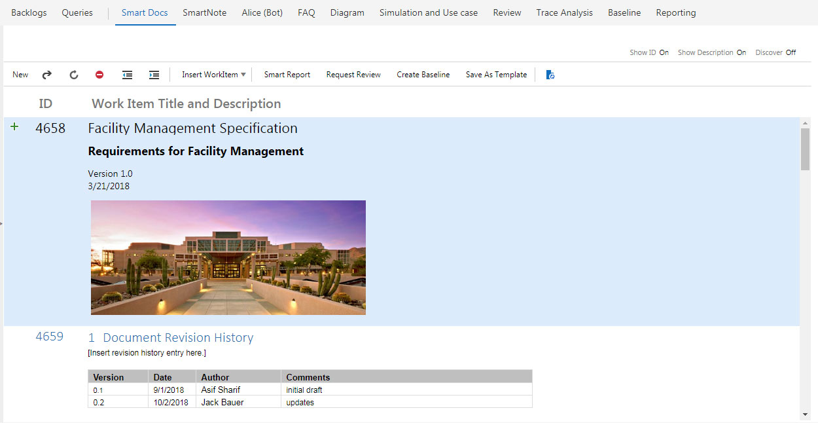Toggle the Show ID switch
Image resolution: width=818 pixels, height=423 pixels.
(664, 52)
